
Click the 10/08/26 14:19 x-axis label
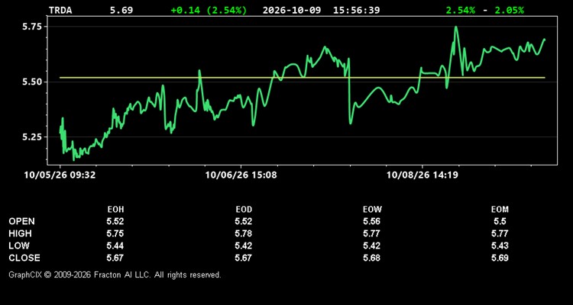pyautogui.click(x=422, y=175)
